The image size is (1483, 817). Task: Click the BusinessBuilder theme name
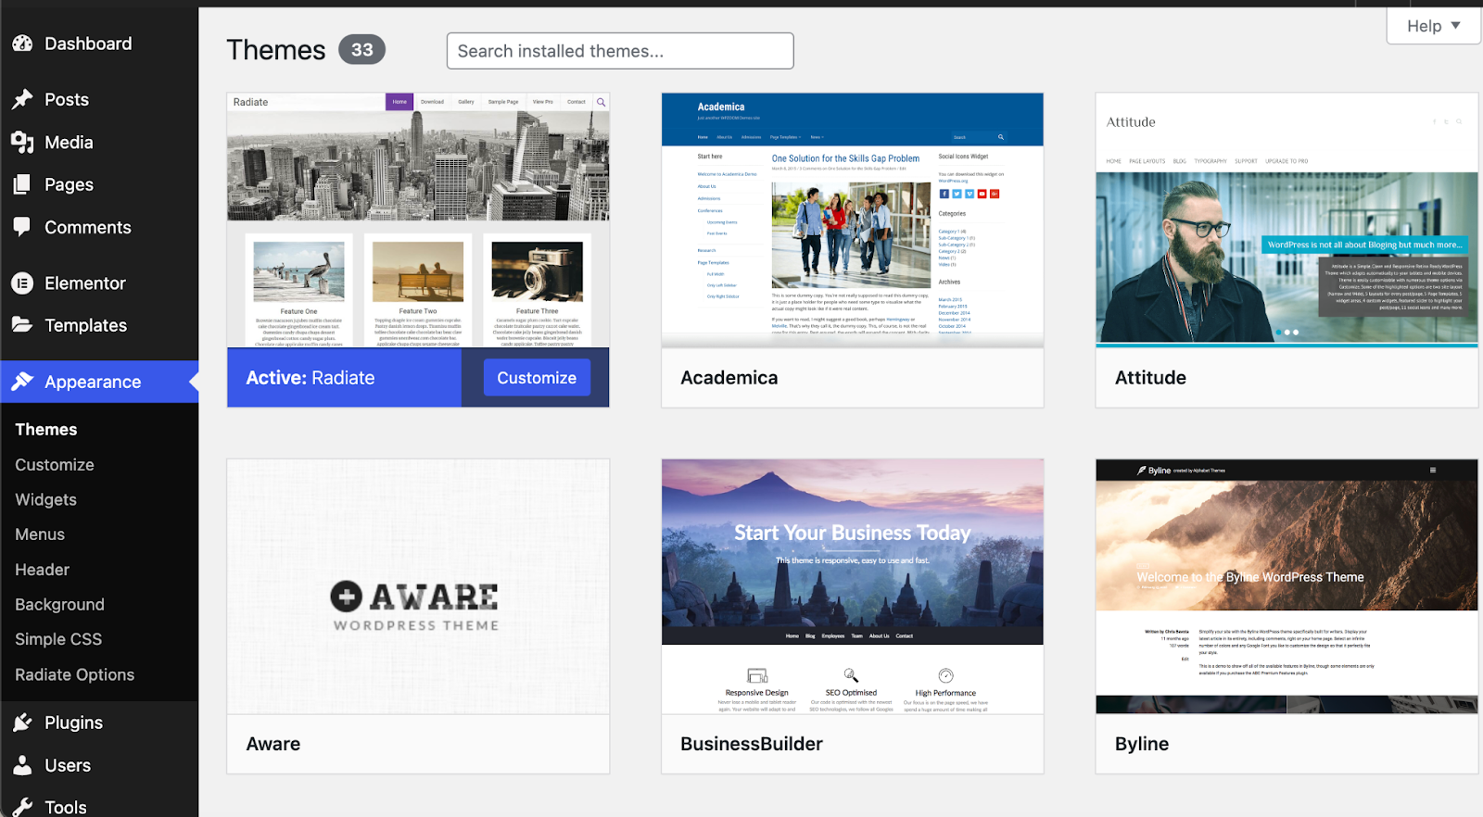(752, 744)
